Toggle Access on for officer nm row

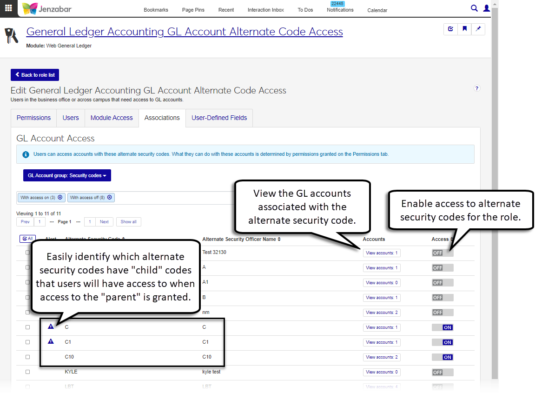[443, 313]
